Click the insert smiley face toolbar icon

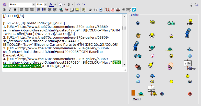[x=61, y=5]
